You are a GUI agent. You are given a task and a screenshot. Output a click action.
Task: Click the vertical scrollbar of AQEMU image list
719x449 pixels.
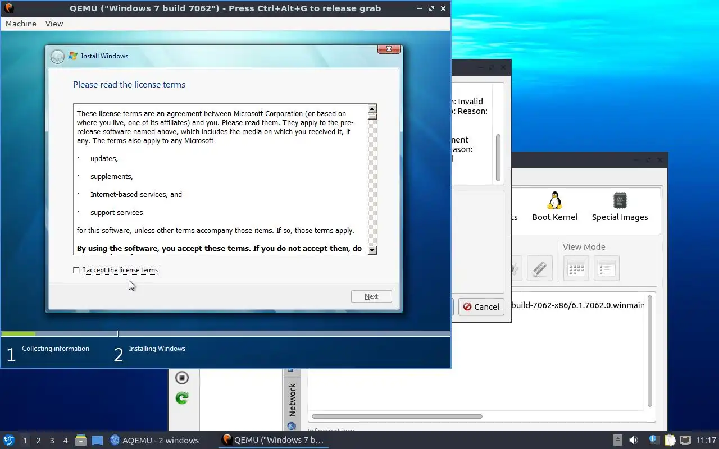(650, 351)
